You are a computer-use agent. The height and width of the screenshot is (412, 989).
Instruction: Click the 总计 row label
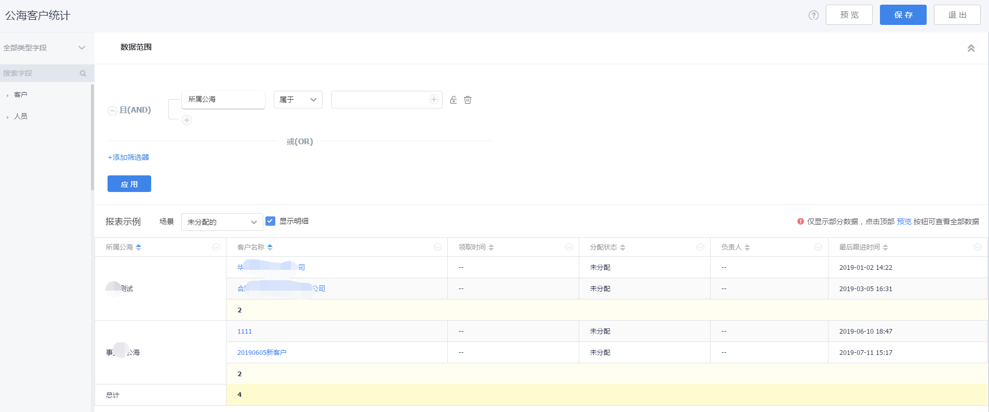click(x=113, y=395)
